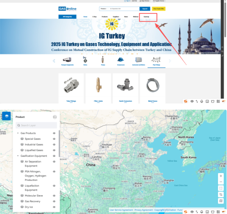Click the blue Search button
Screen dimensions: 227x214
pyautogui.click(x=145, y=9)
